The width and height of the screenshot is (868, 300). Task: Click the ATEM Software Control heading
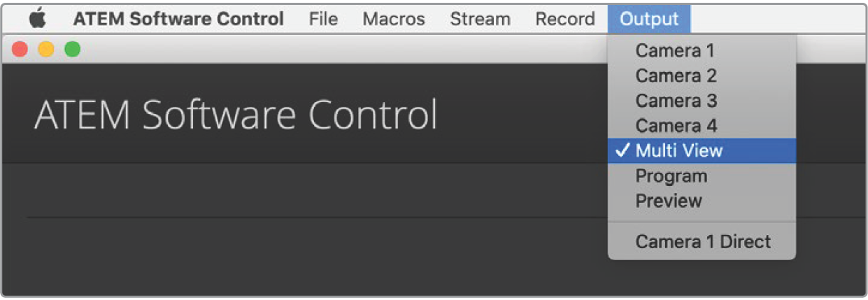(236, 115)
